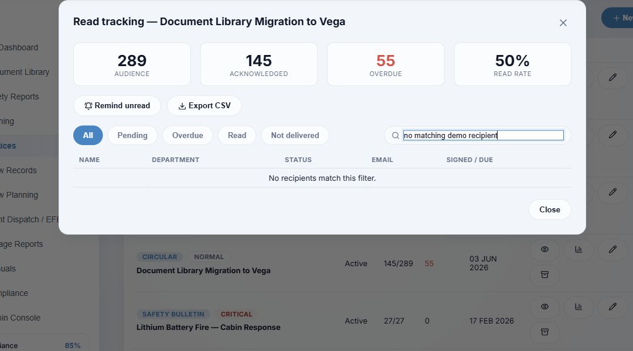Click the 289 Audience stat card
633x351 pixels.
tap(132, 64)
